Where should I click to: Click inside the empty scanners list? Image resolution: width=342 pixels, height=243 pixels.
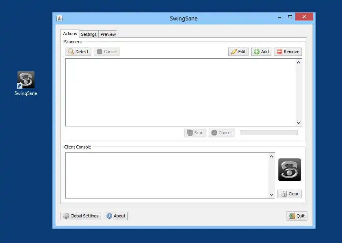180,92
